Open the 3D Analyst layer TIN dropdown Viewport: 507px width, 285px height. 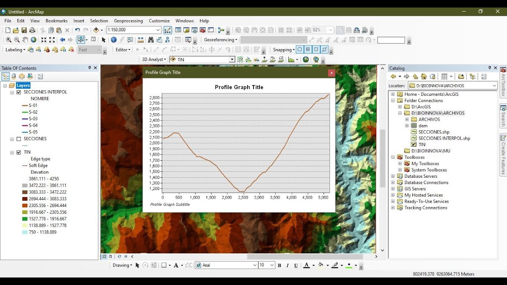[x=232, y=60]
